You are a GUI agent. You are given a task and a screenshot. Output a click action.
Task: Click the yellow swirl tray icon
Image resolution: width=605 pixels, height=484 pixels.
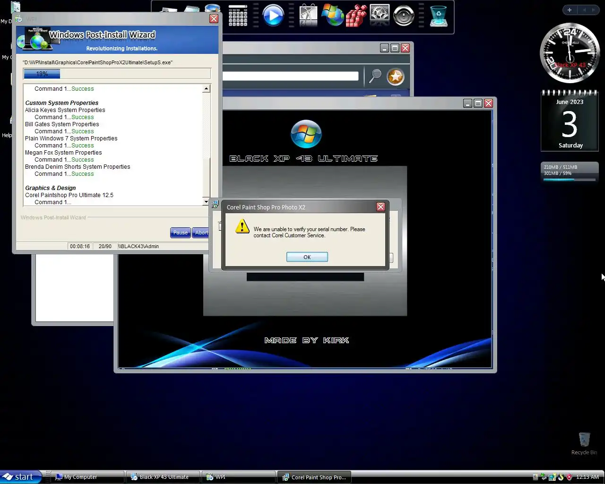561,477
